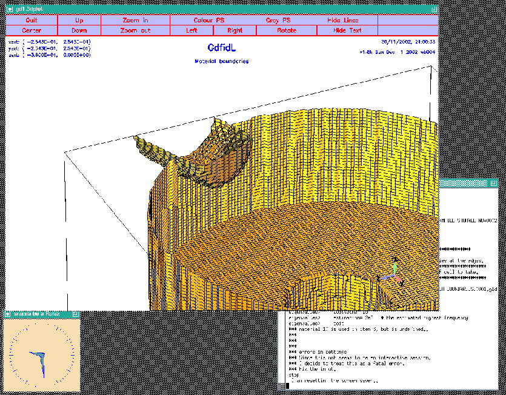Click the version line under the date
The image size is (506, 395).
click(x=398, y=52)
